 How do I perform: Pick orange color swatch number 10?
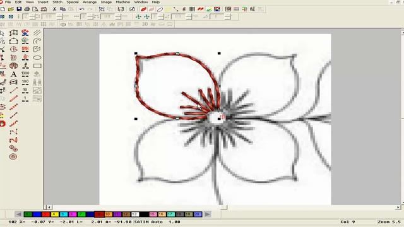point(108,214)
